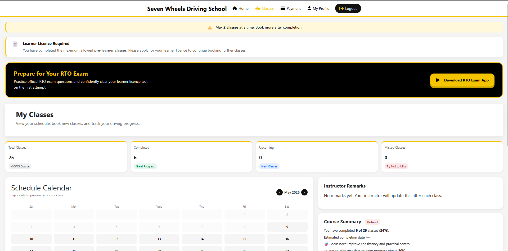This screenshot has width=508, height=251.
Task: Open the Home menu item
Action: 240,8
